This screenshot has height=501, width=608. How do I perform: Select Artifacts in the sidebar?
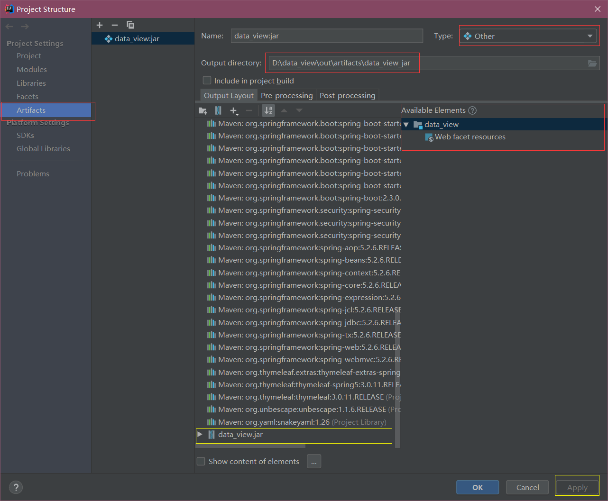click(46, 110)
